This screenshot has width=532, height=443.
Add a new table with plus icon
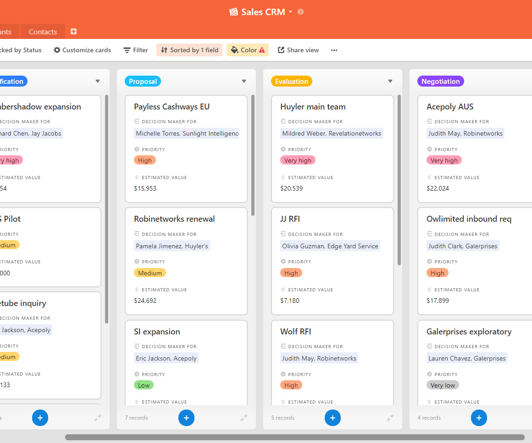(73, 32)
